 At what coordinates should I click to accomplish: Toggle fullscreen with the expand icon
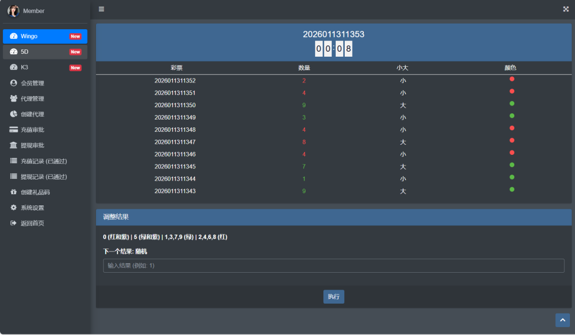[x=565, y=9]
